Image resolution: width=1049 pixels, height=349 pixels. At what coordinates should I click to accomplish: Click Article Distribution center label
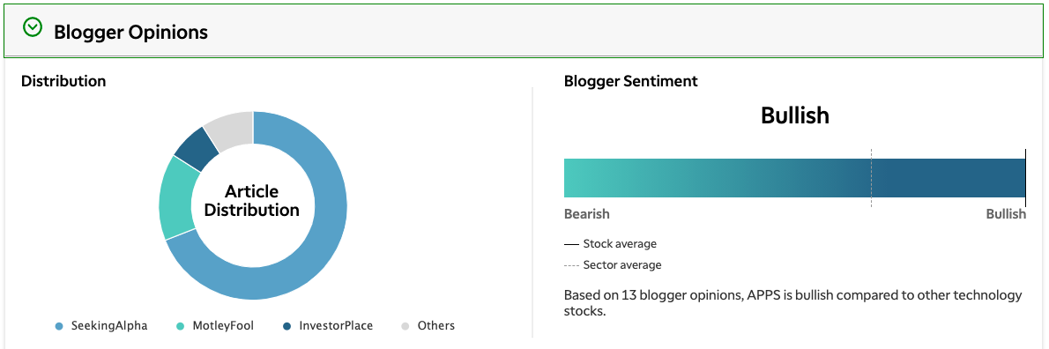tap(252, 201)
